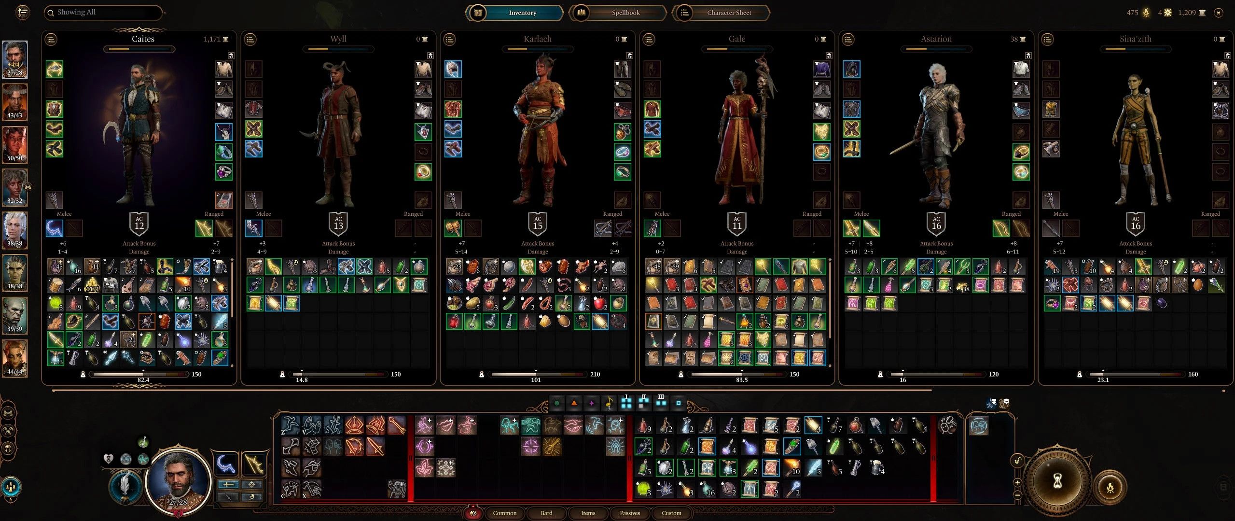Open Caites' panel options menu icon

tap(51, 39)
